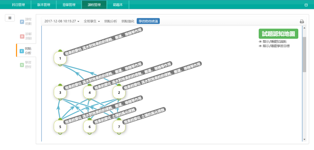Select question node 3
Viewport: 314px width, 150px height.
(60, 93)
